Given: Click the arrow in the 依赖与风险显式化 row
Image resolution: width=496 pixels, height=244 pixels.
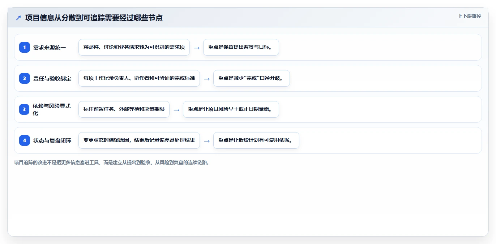Looking at the screenshot, I should pyautogui.click(x=176, y=110).
